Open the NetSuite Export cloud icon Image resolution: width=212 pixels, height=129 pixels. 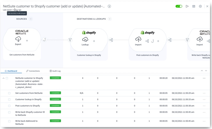(18, 39)
